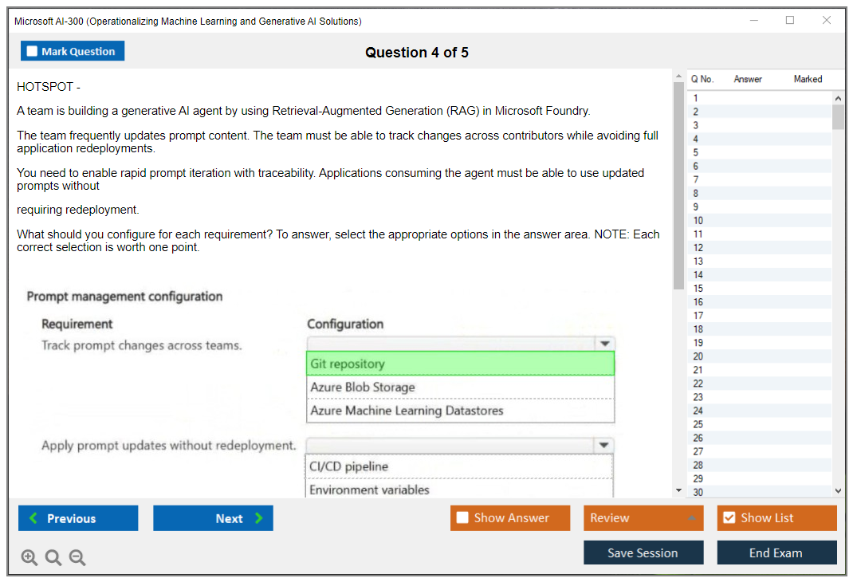Screen dimensions: 857x586
Task: Open the Apply prompt updates dropdown
Action: (603, 445)
